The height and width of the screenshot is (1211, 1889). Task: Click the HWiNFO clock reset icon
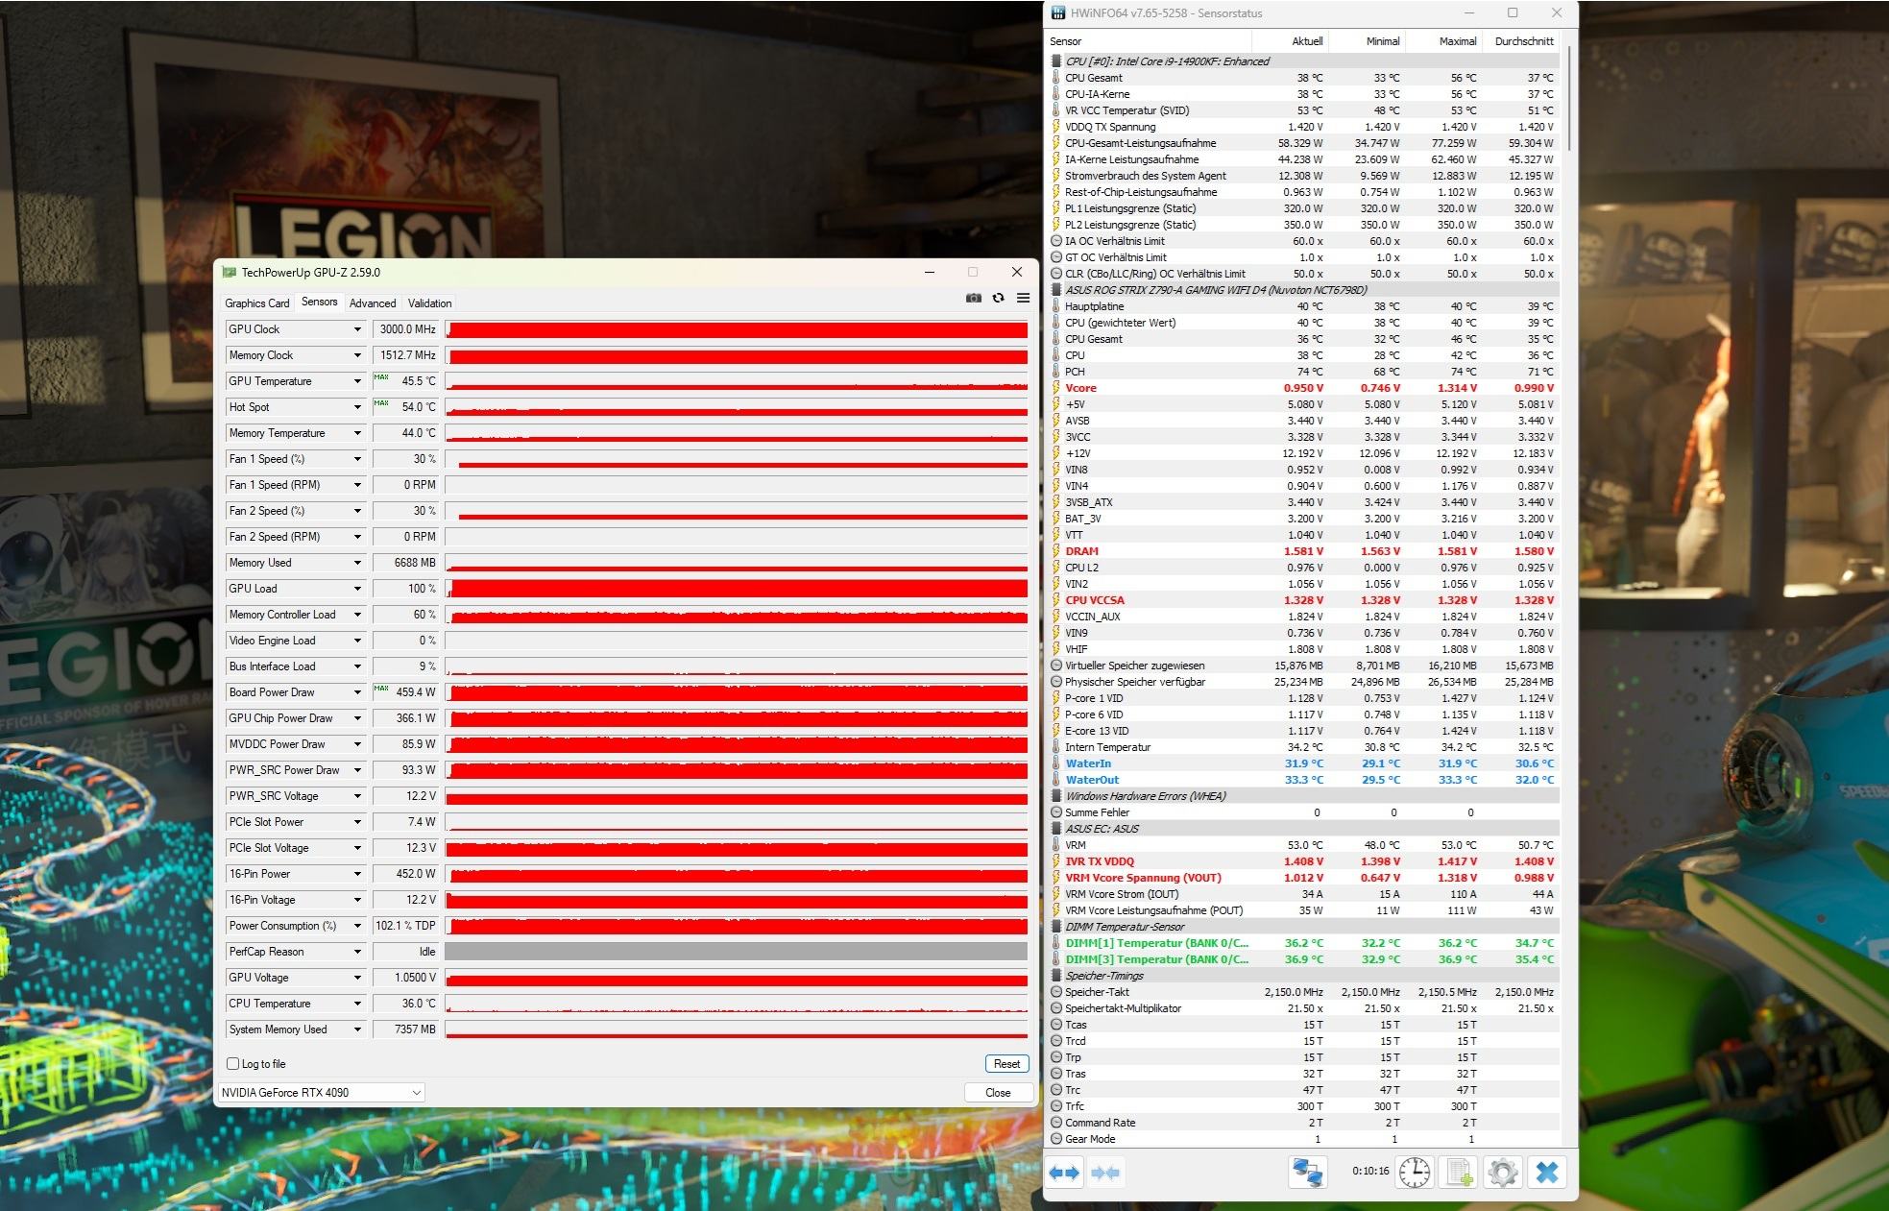click(x=1415, y=1173)
